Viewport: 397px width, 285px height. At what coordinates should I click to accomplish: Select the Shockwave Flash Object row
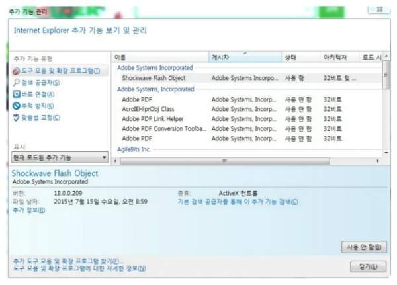247,78
